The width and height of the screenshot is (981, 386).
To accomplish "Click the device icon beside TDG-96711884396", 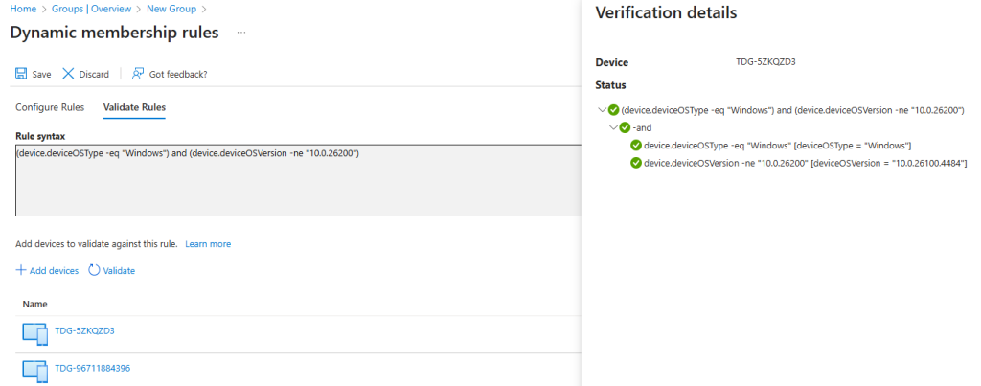I will (34, 370).
